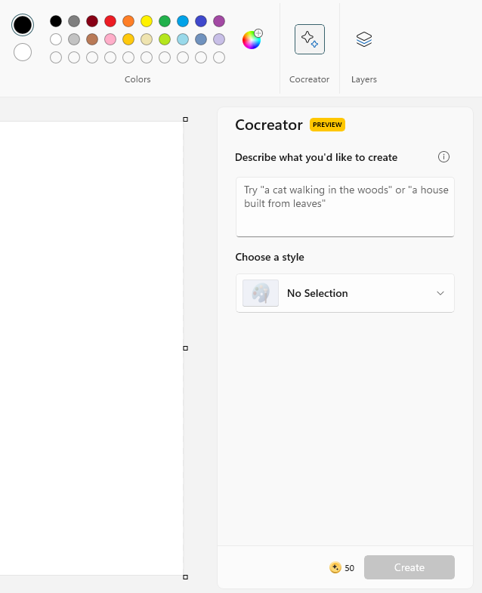Choose the green color swatch
482x593 pixels.
[165, 21]
